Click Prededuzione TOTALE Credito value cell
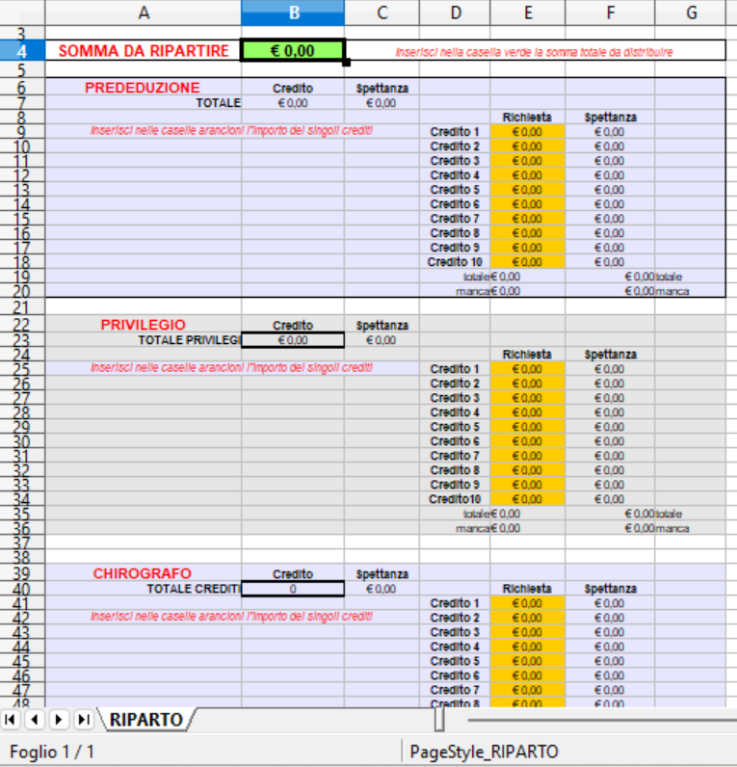Viewport: 737px width, 767px height. point(293,103)
